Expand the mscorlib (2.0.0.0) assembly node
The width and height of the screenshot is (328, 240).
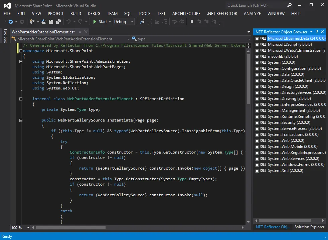257,56
